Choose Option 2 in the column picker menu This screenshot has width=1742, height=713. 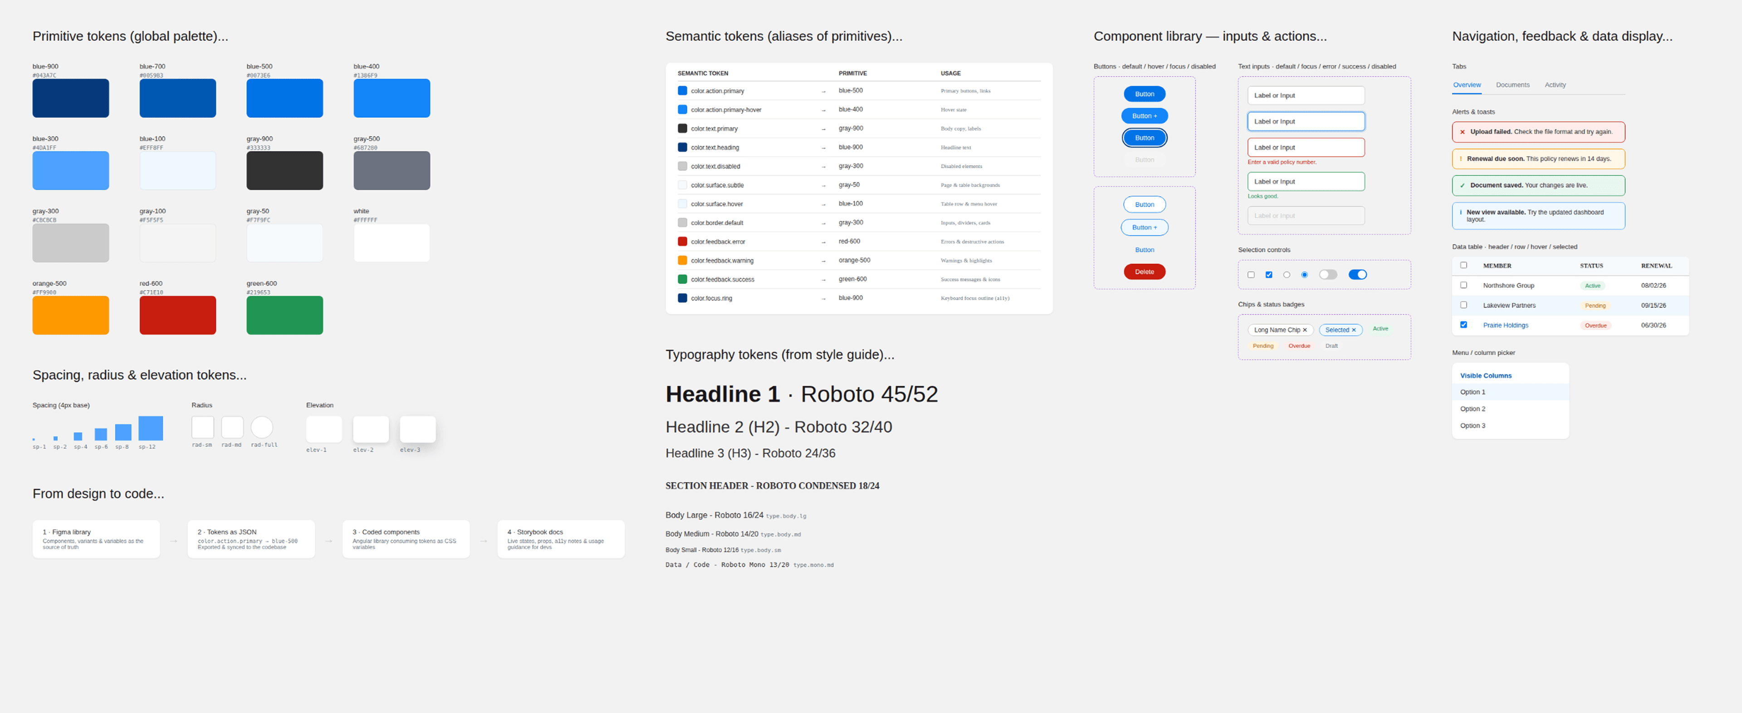(x=1510, y=409)
